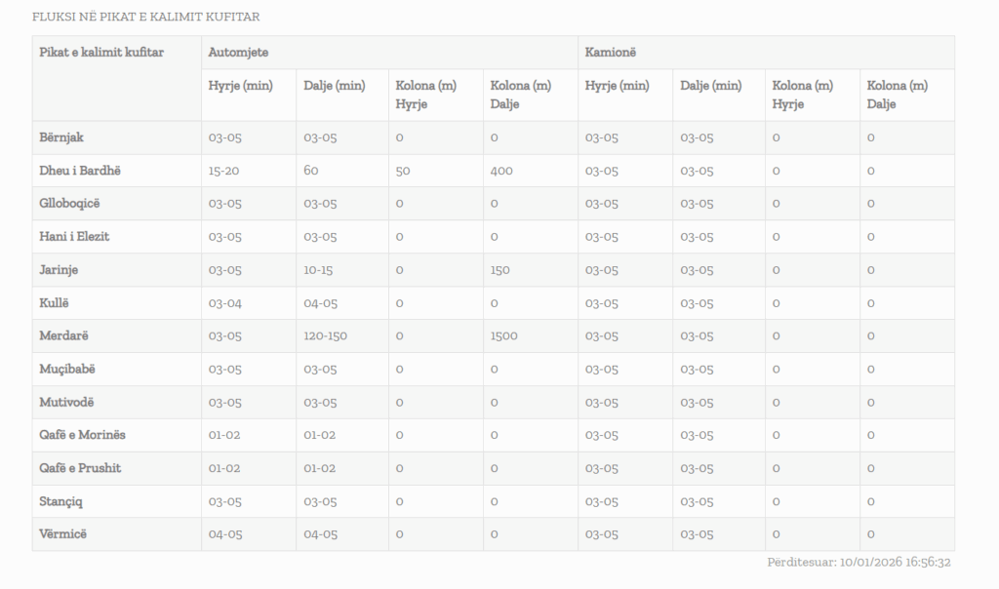Screen dimensions: 999x589
Task: Click the Kullë border crossing name
Action: pyautogui.click(x=55, y=303)
